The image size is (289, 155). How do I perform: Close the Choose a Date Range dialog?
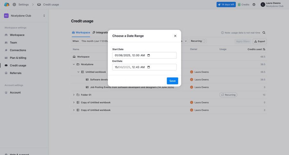coord(175,36)
